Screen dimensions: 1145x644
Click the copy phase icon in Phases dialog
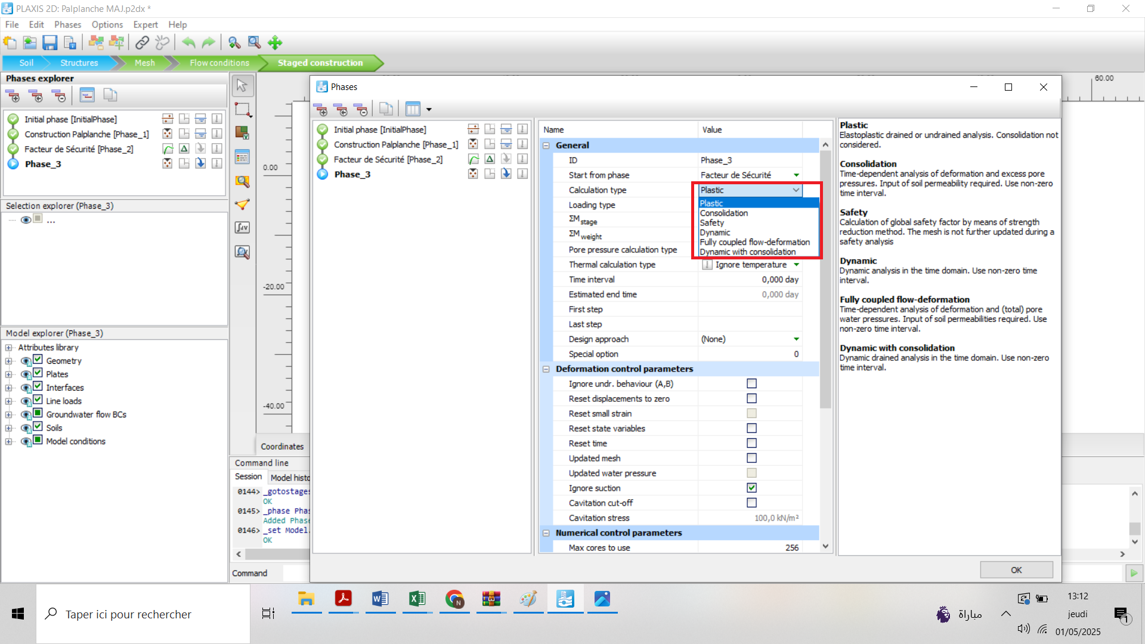point(386,109)
